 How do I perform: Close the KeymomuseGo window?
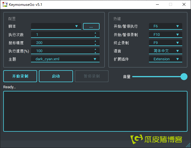click(184, 4)
